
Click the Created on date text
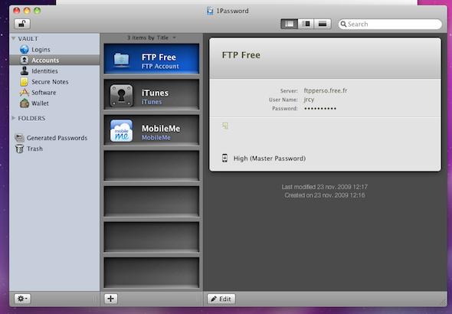click(325, 195)
